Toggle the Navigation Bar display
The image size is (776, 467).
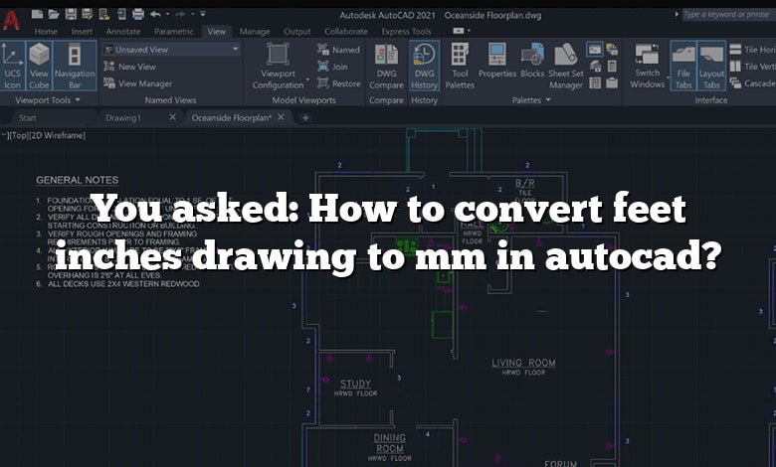pos(75,66)
